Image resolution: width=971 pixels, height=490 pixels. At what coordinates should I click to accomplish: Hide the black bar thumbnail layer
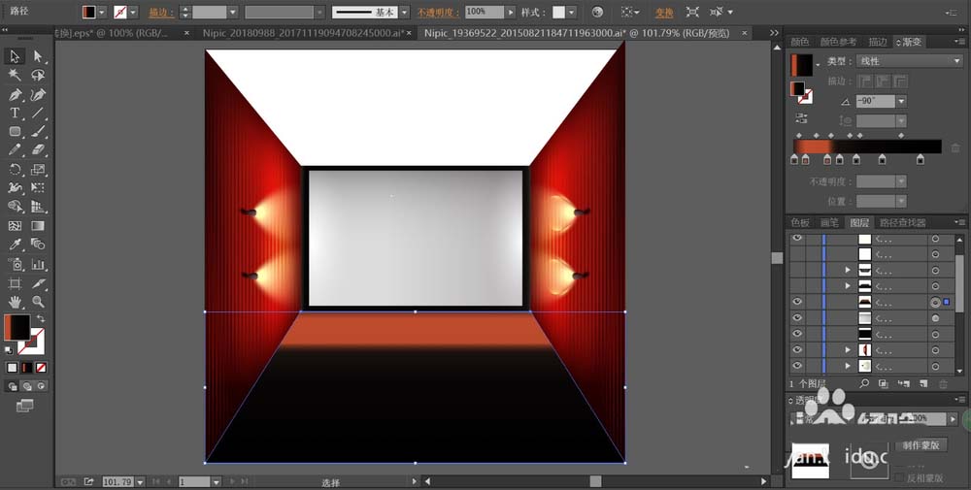(797, 334)
